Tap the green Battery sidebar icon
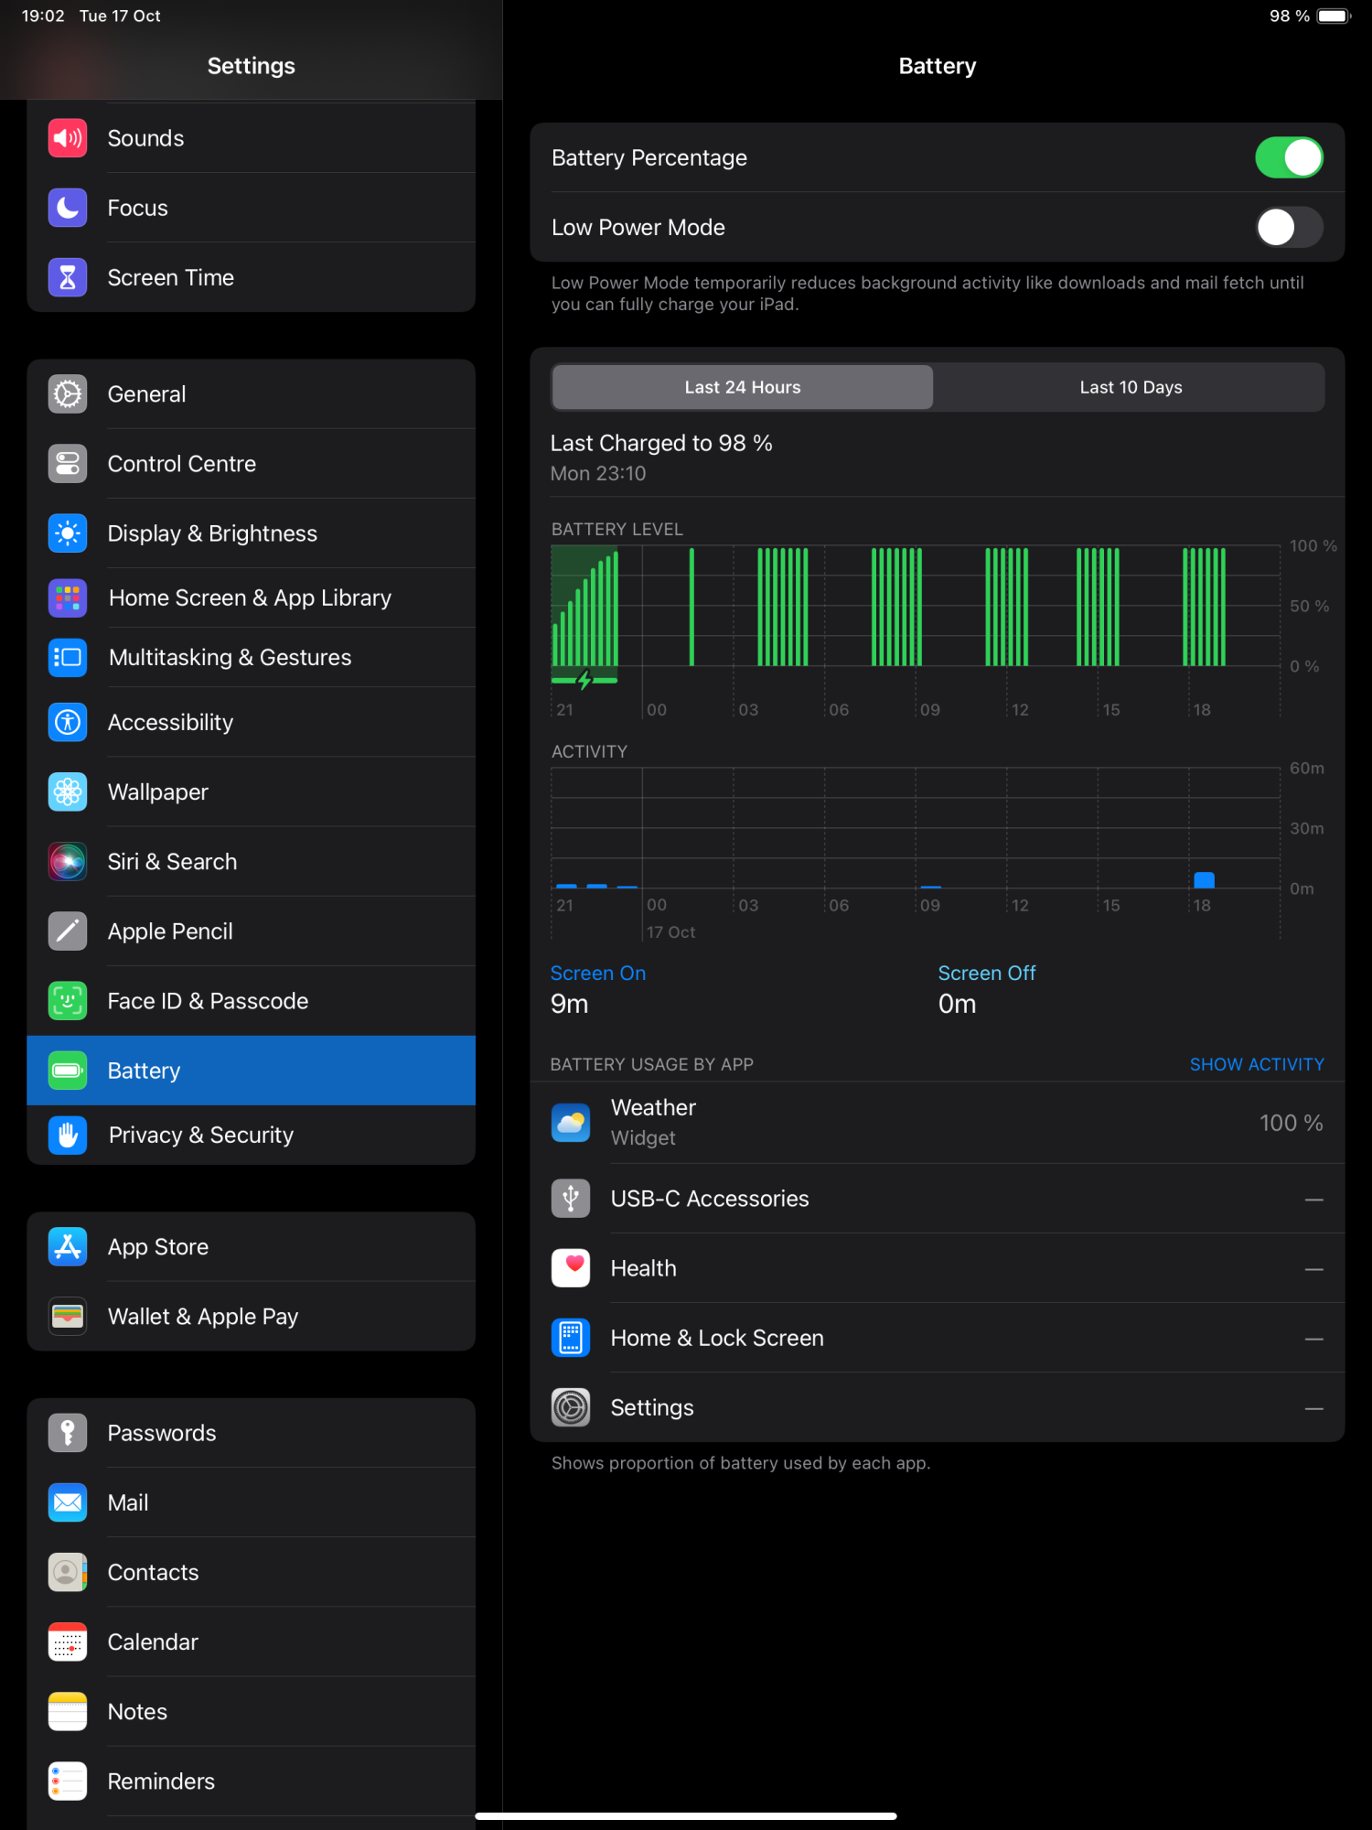The width and height of the screenshot is (1372, 1830). [68, 1071]
